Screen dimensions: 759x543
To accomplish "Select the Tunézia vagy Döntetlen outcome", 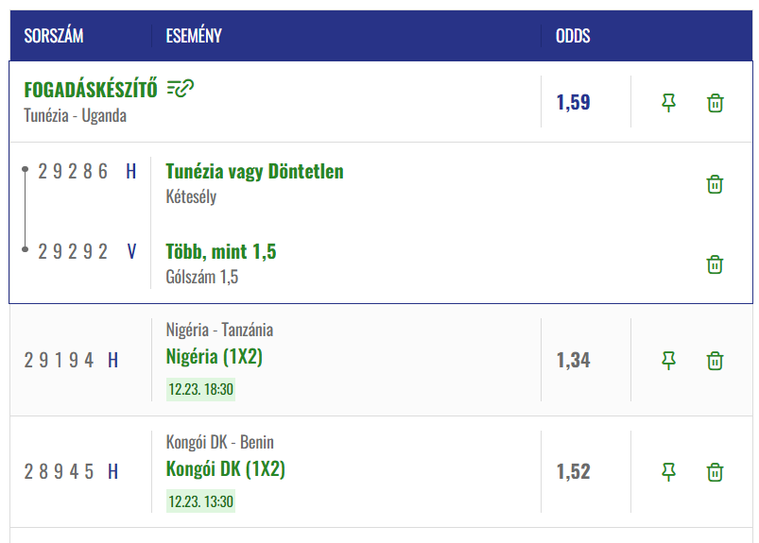I will coord(254,172).
